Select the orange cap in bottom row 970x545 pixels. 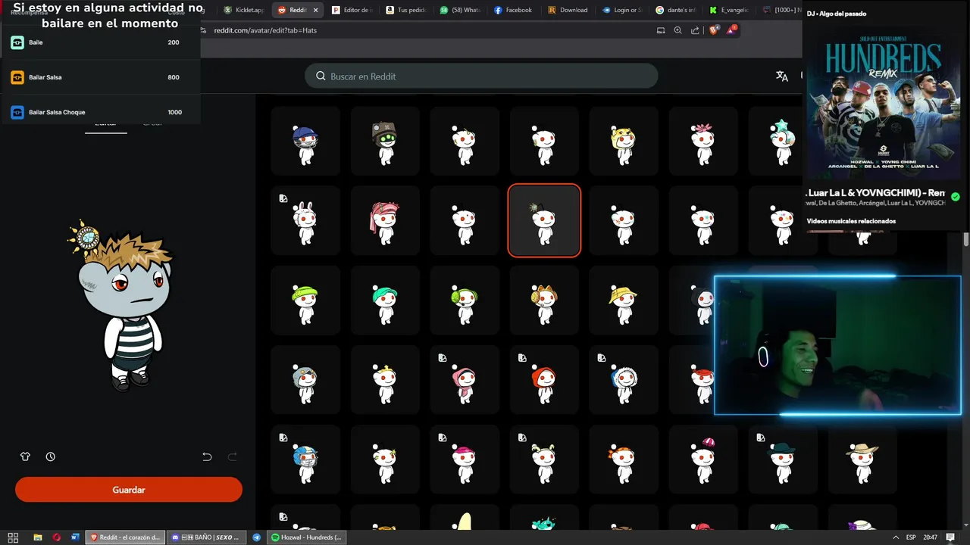click(624, 459)
